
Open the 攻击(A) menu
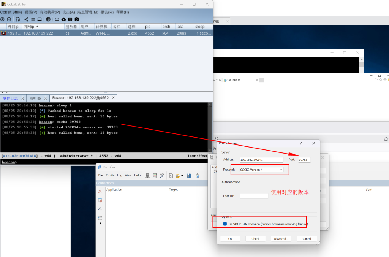pyautogui.click(x=69, y=12)
